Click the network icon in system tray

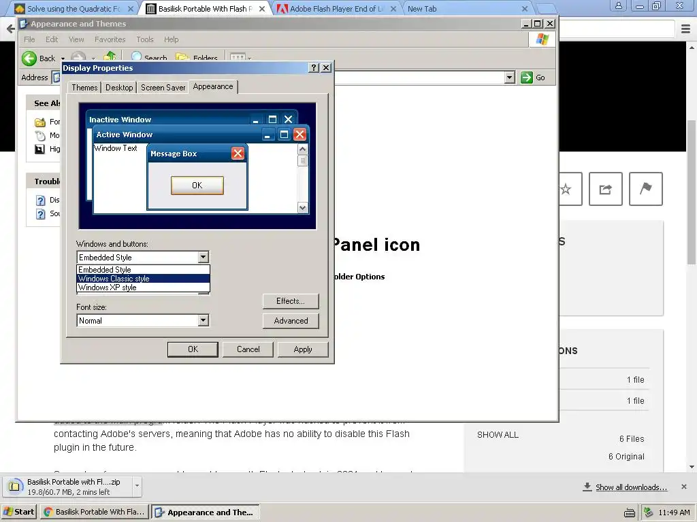649,512
